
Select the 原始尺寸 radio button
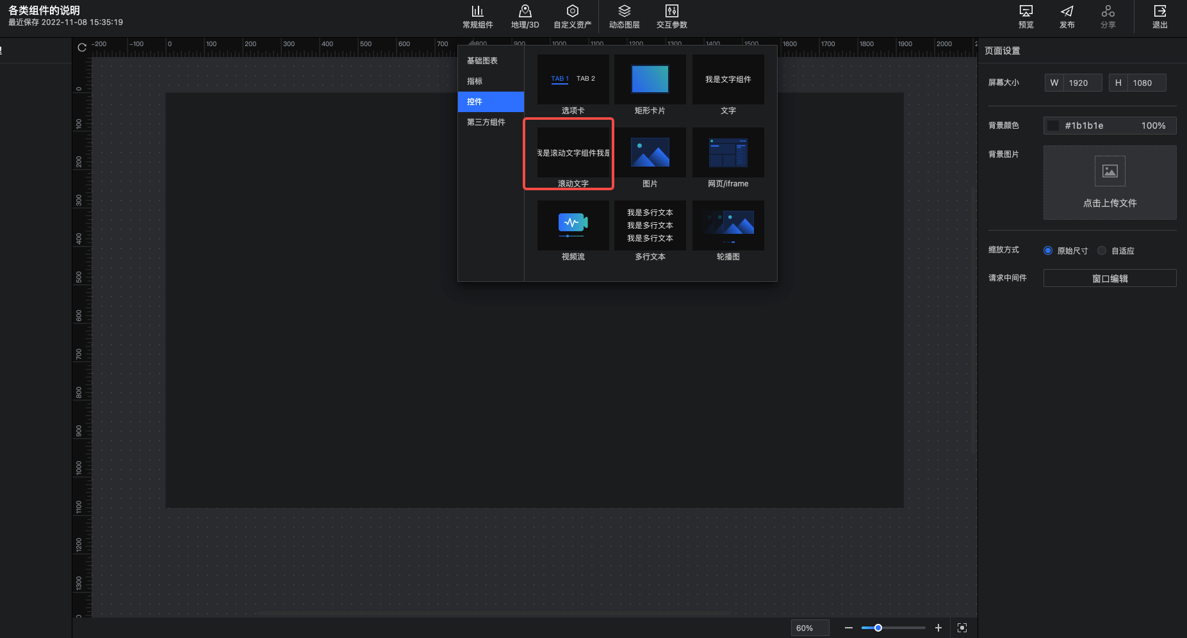point(1048,250)
